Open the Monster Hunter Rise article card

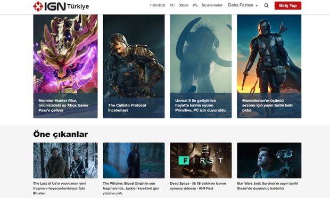pos(65,67)
